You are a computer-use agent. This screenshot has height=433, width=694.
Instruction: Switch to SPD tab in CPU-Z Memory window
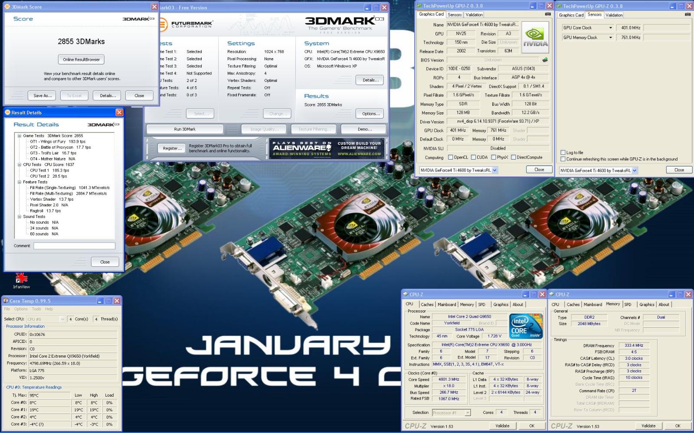628,304
